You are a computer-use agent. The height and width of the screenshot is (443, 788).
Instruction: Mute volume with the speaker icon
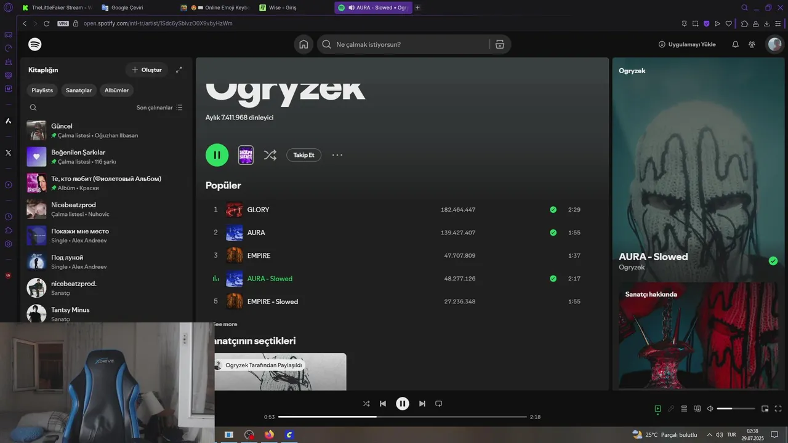click(710, 409)
